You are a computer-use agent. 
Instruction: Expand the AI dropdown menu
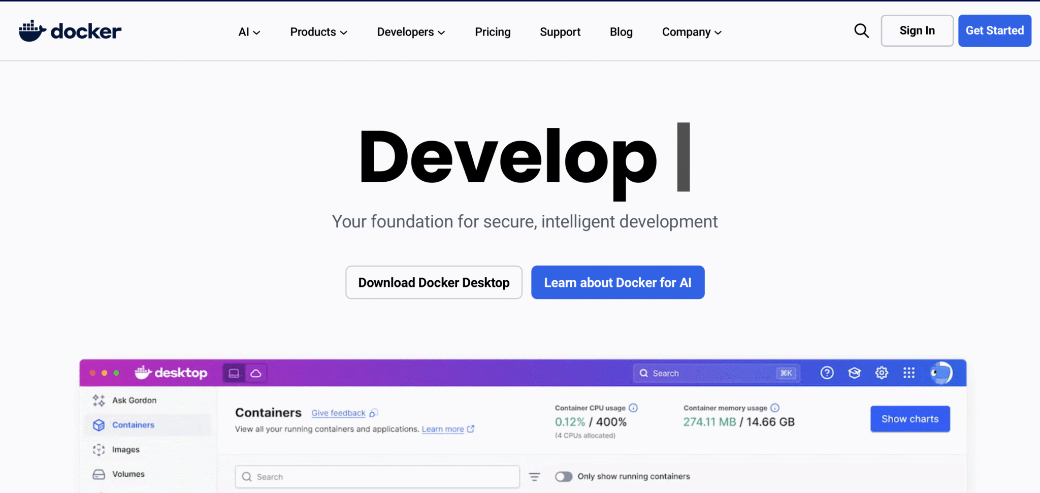coord(249,32)
